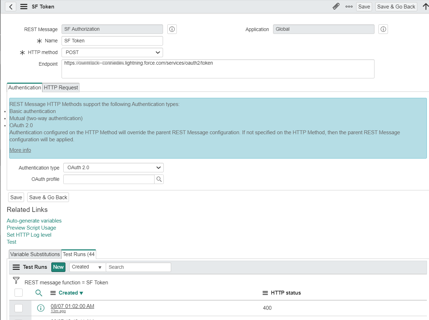The height and width of the screenshot is (320, 429).
Task: Open the SF Token form context menu
Action: click(x=23, y=6)
